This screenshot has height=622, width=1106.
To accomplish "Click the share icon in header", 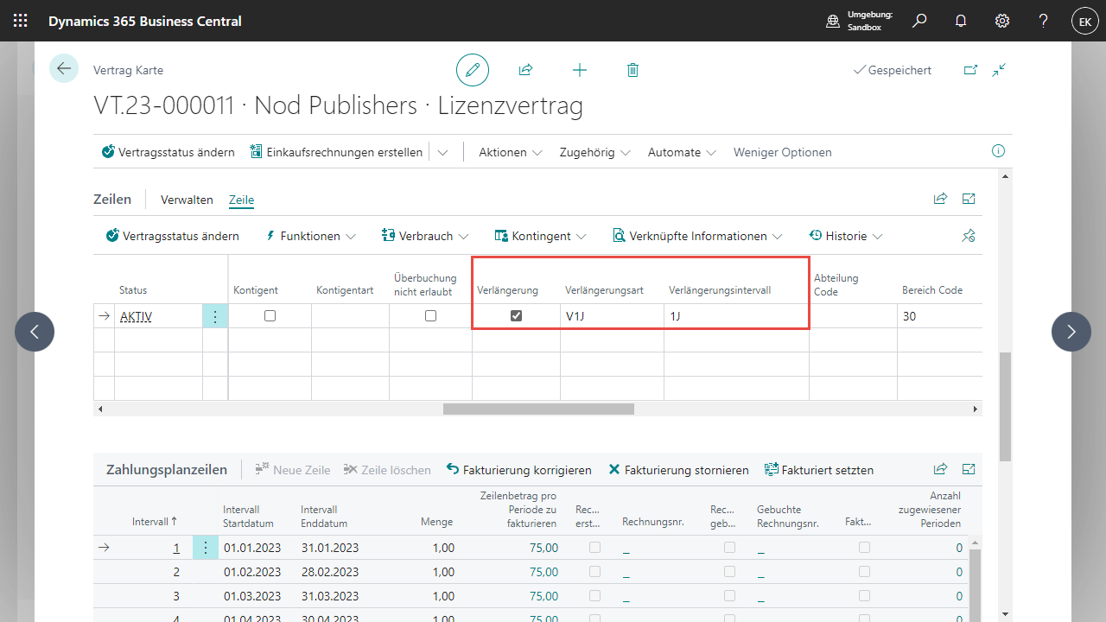I will pyautogui.click(x=525, y=70).
